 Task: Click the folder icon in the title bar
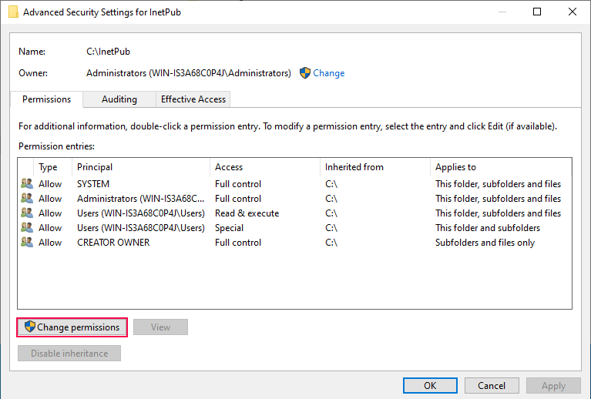(13, 12)
